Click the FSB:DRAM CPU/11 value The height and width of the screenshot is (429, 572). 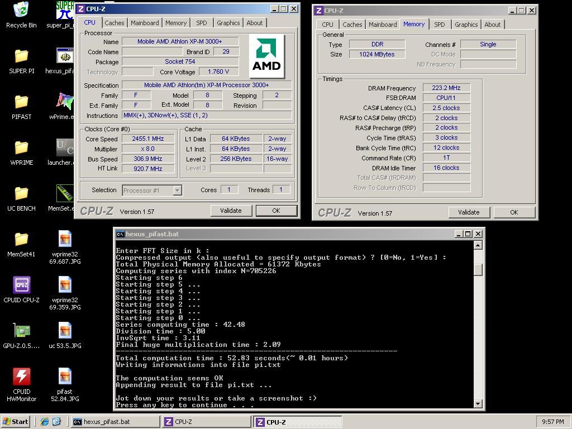pos(446,98)
